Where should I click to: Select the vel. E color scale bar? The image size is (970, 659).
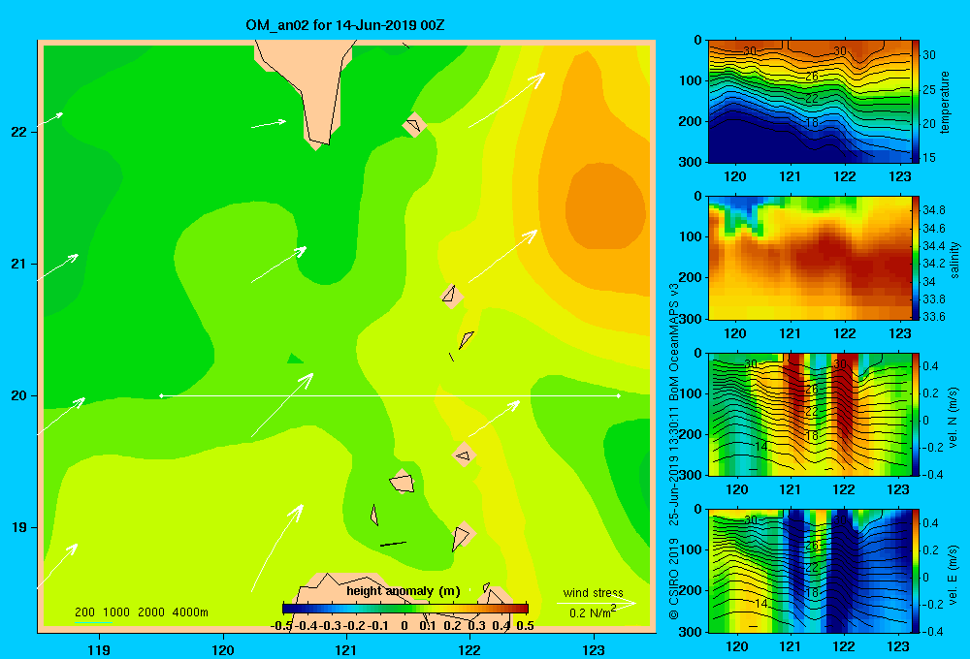coord(916,571)
